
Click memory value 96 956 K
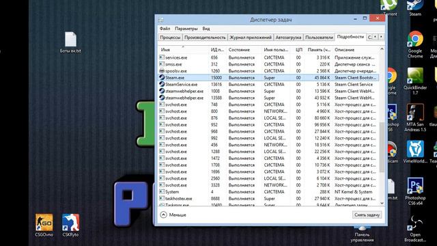322,124
